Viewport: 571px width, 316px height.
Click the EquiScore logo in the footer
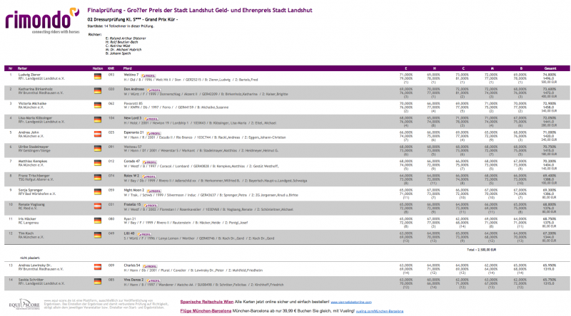(24, 305)
